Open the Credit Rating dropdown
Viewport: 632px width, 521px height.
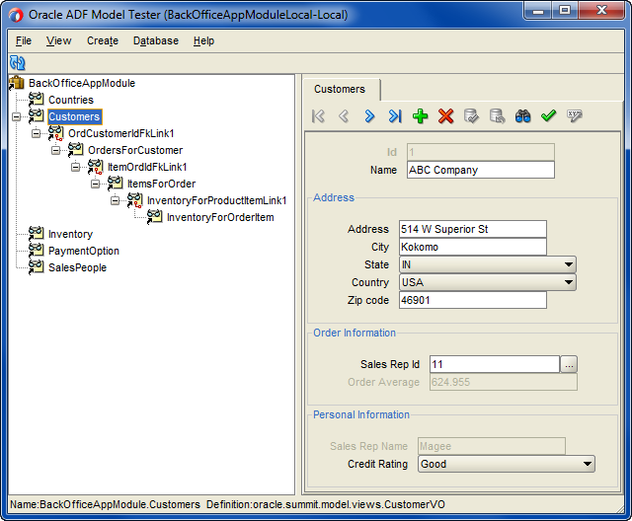[588, 464]
